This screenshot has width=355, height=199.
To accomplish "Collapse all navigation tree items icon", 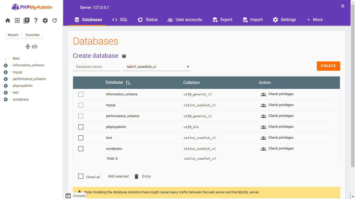I will click(x=28, y=47).
